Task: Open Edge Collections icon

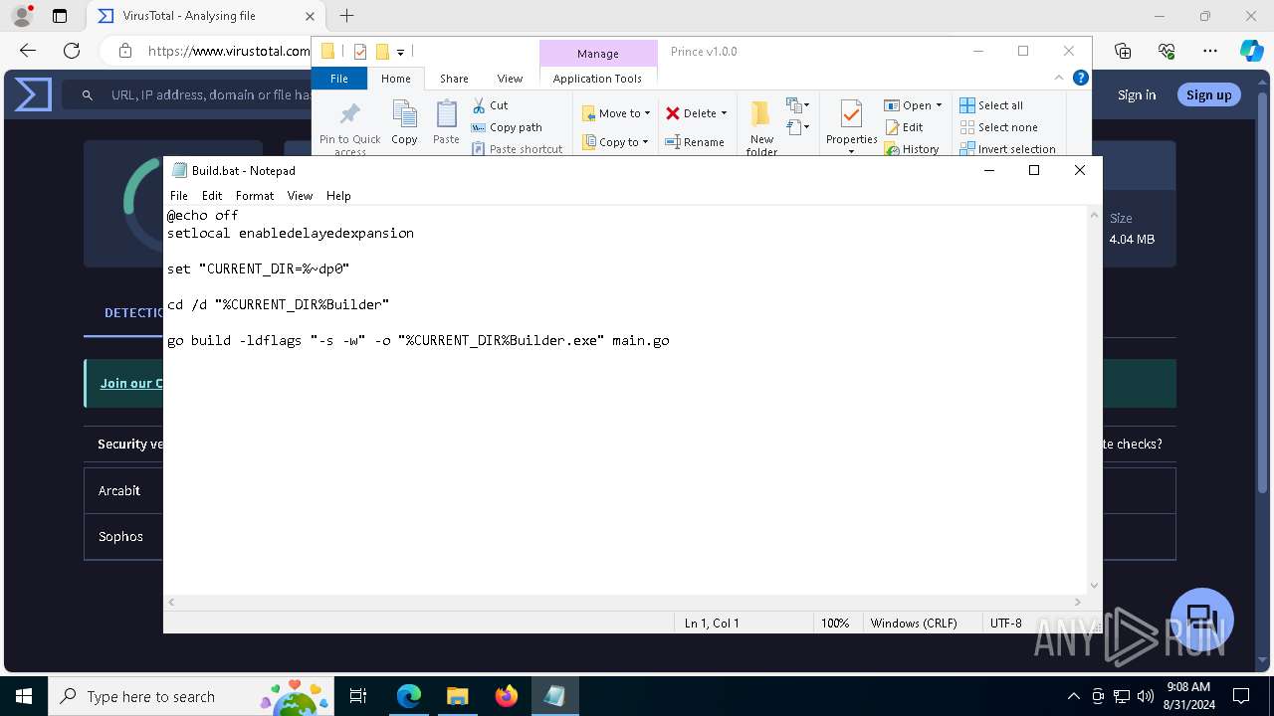Action: coord(1123,51)
